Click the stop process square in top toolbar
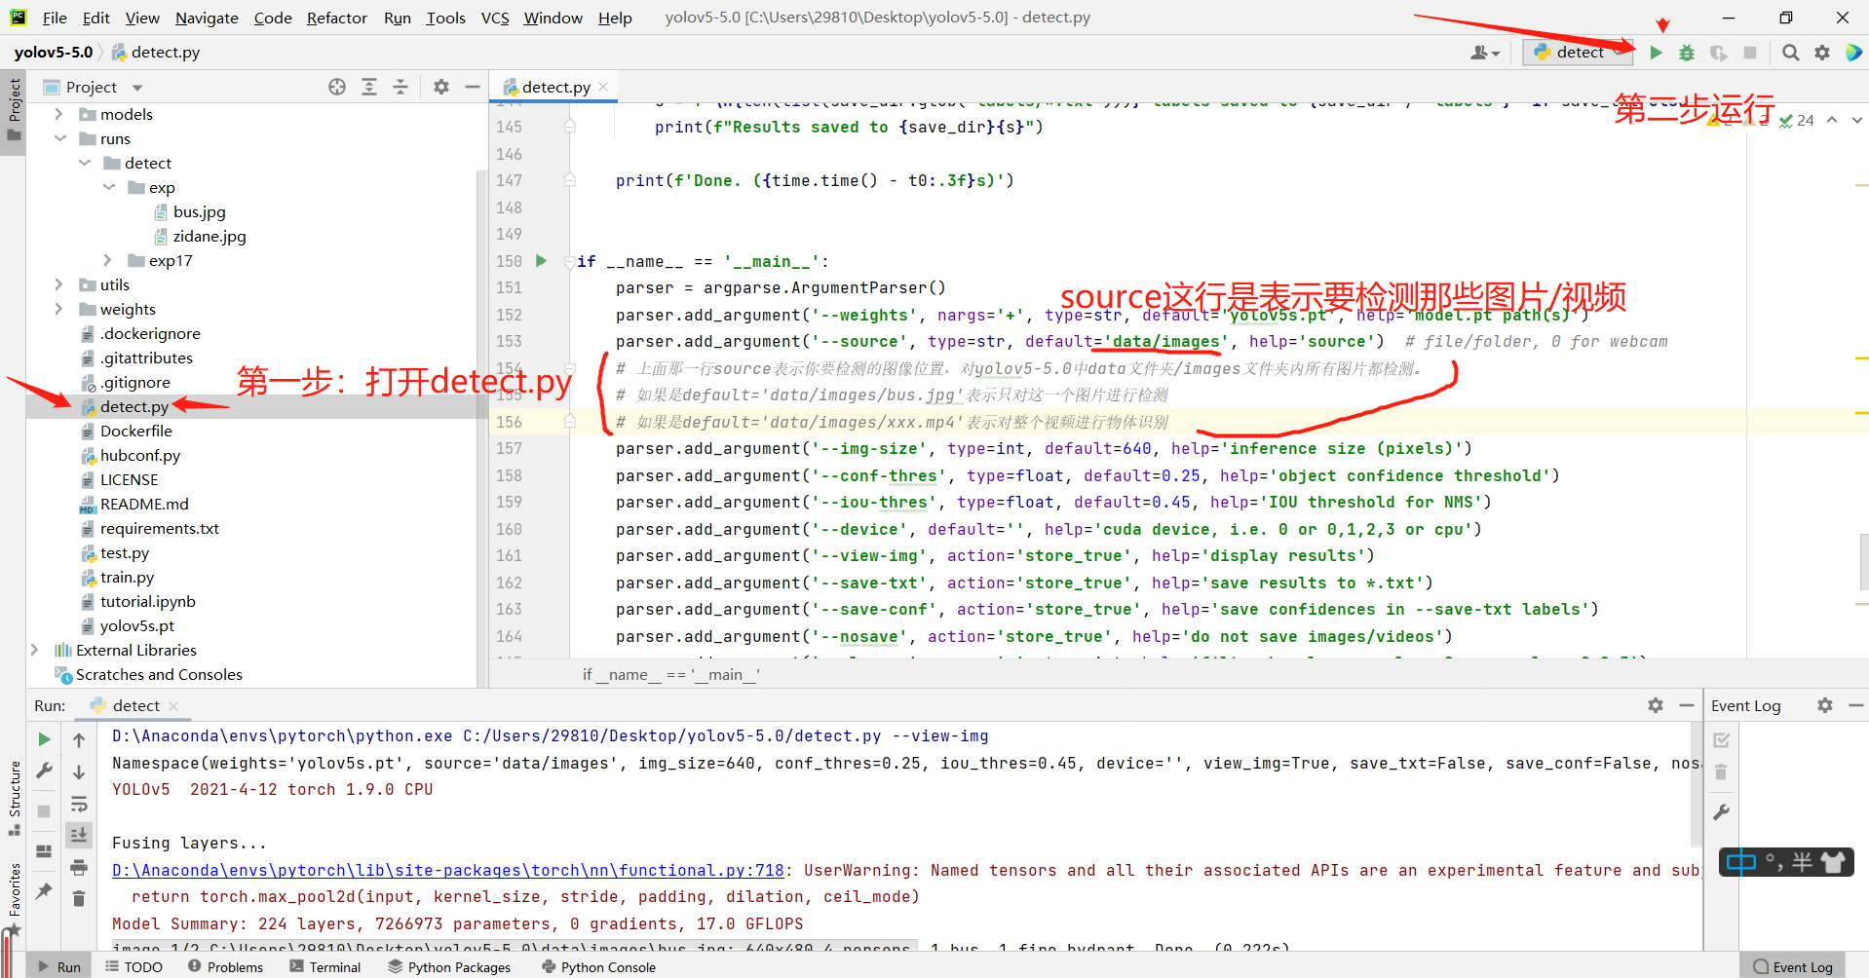Screen dimensions: 1869x978 1750,53
